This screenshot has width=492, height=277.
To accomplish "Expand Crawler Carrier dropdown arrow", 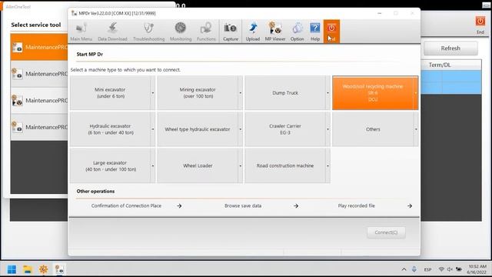I will (x=328, y=129).
